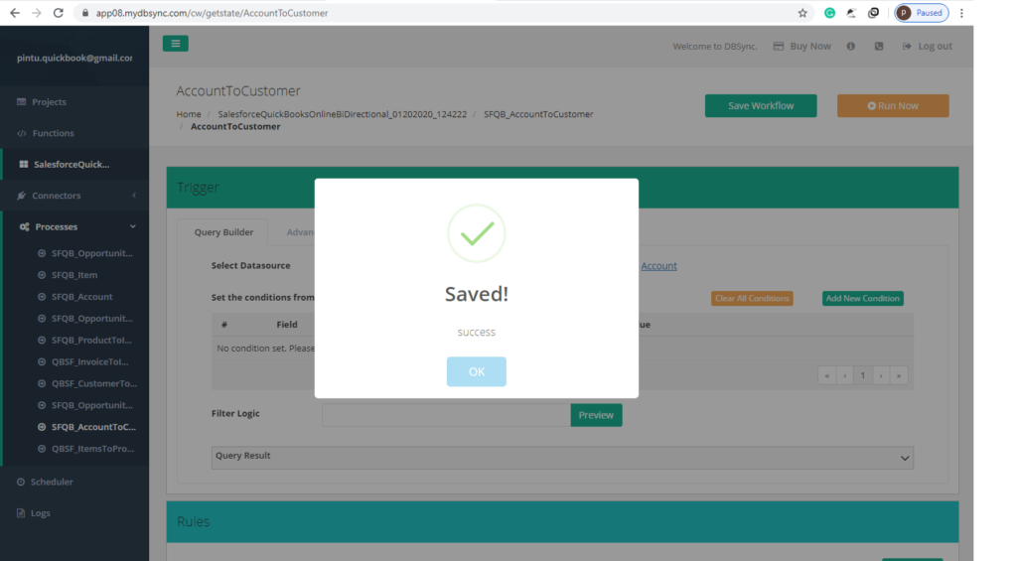Image resolution: width=1017 pixels, height=561 pixels.
Task: Open Functions in the sidebar
Action: pos(54,133)
